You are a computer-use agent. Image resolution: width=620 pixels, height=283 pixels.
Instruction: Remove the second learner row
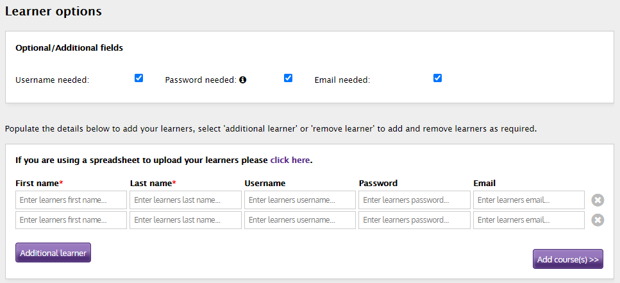click(x=598, y=220)
